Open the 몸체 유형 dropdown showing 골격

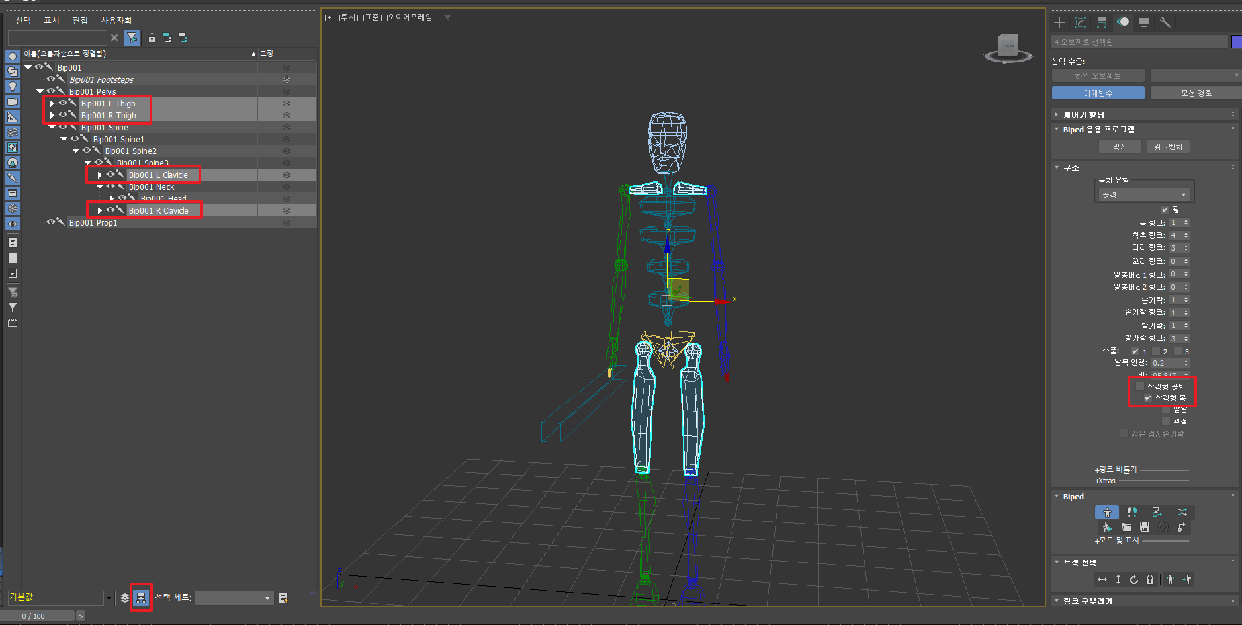click(x=1144, y=195)
